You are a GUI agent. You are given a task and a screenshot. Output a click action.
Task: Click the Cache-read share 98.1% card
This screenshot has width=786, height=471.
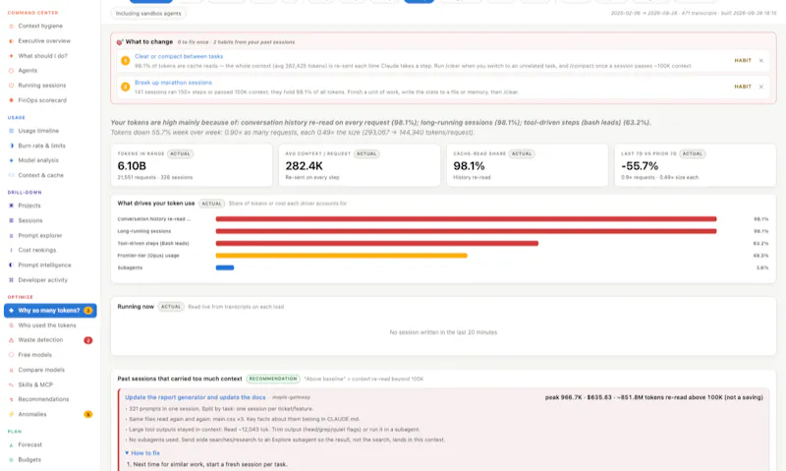(x=528, y=165)
